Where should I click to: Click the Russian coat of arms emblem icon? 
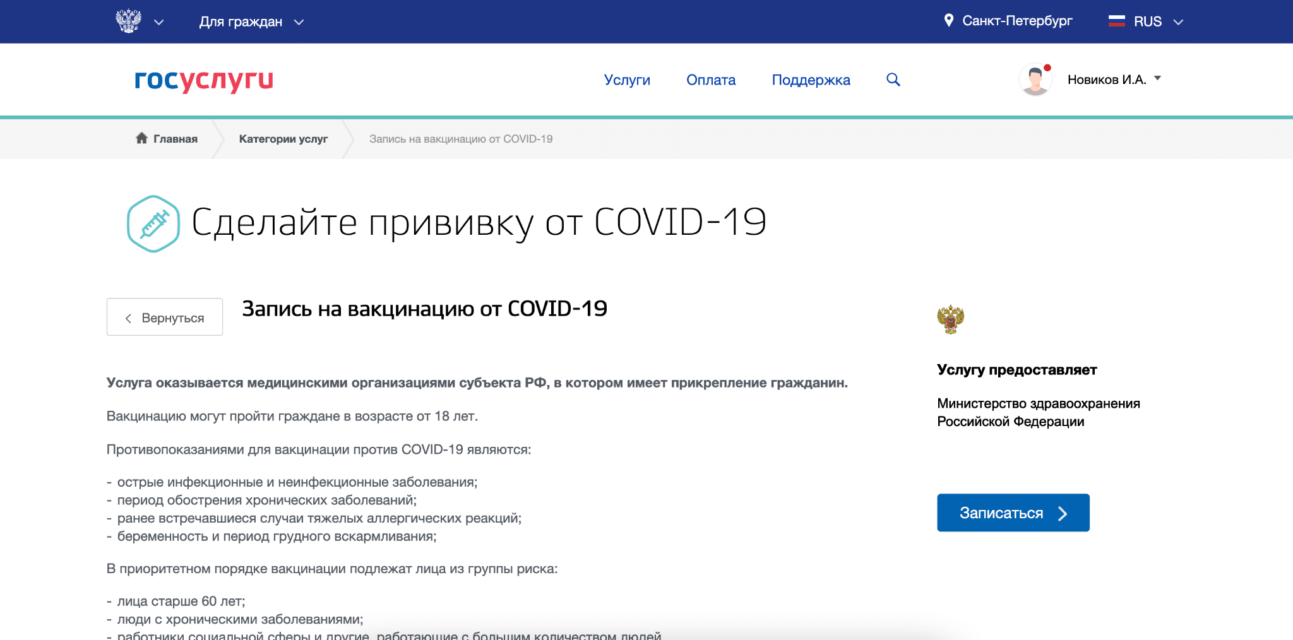(128, 21)
